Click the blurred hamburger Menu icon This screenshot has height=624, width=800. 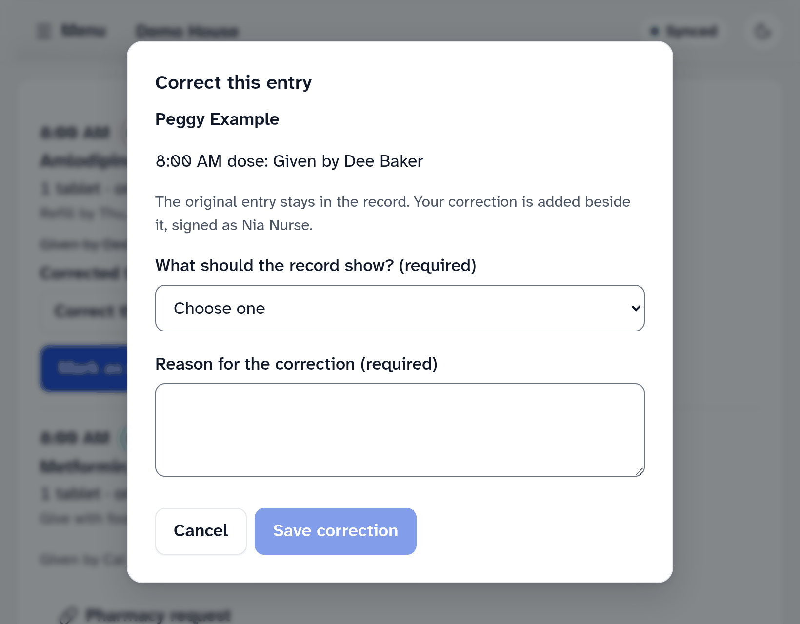pyautogui.click(x=44, y=31)
